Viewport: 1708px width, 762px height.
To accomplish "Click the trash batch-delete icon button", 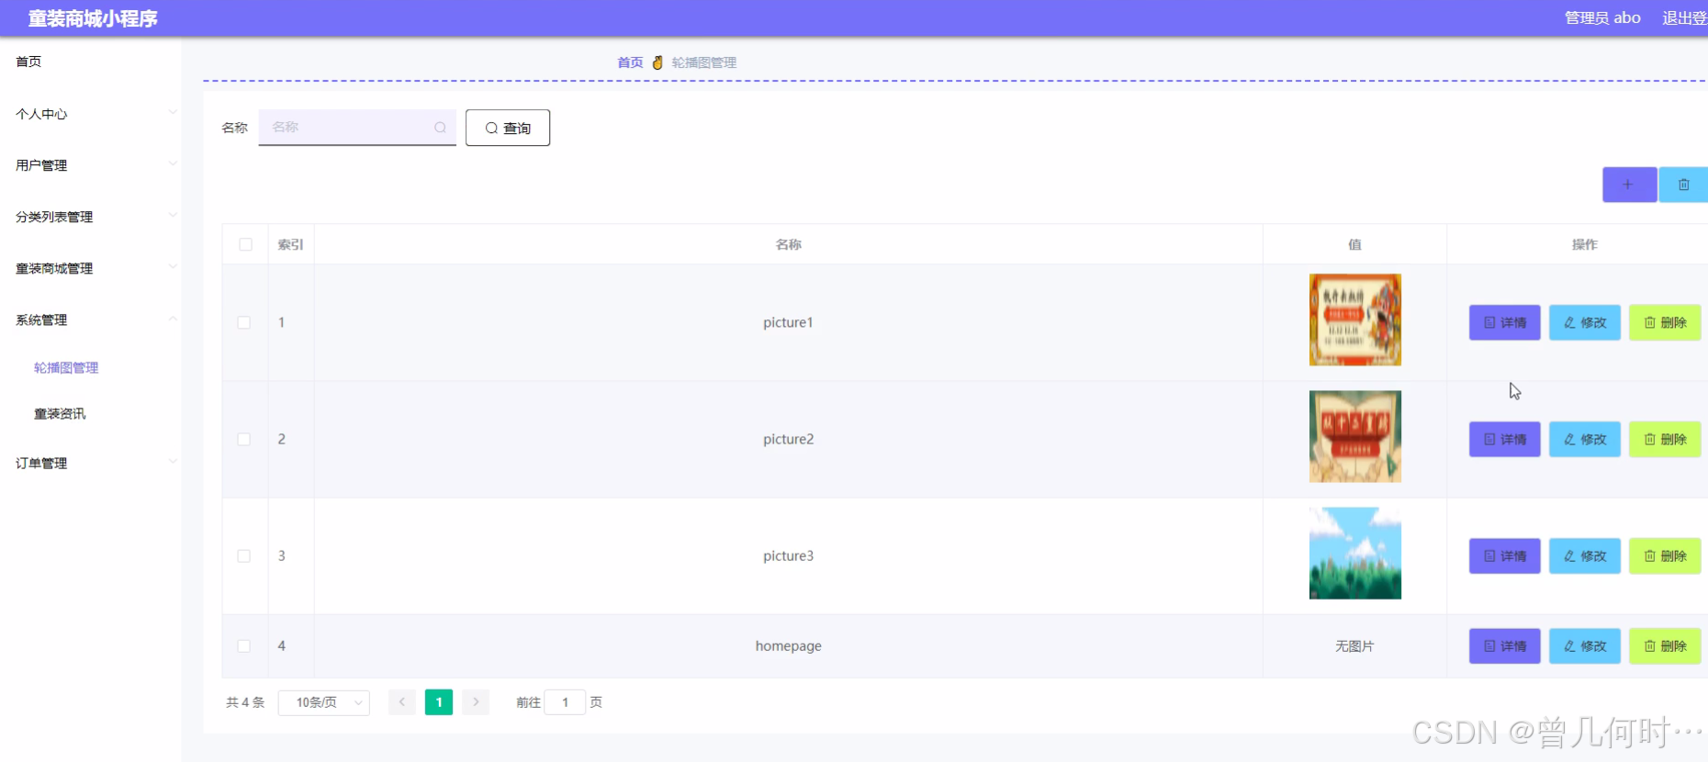I will 1683,185.
